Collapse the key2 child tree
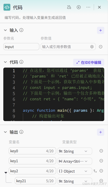Image resolution: width=108 pixels, height=187 pixels. coord(6,172)
